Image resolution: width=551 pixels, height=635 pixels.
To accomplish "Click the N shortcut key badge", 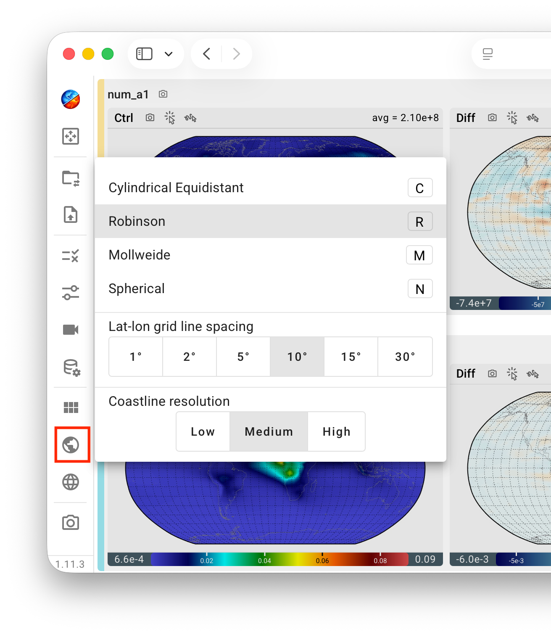I will pyautogui.click(x=420, y=288).
